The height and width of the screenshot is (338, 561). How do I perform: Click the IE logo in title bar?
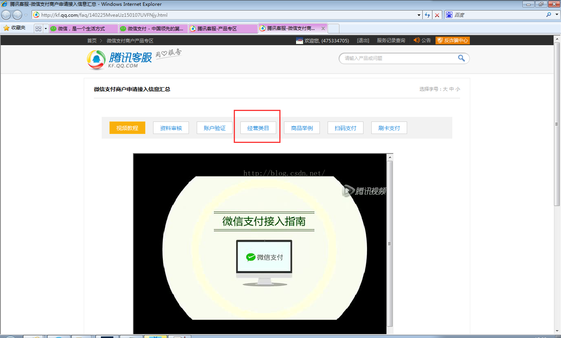pos(4,4)
